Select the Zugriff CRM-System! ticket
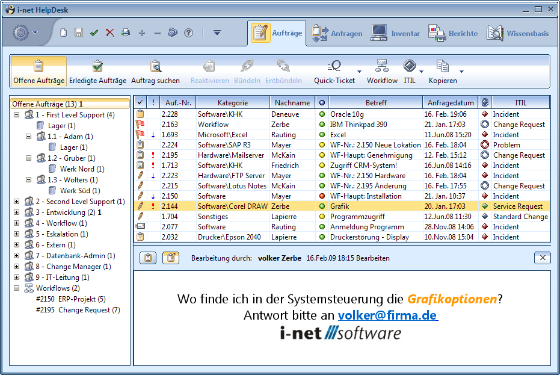Image resolution: width=560 pixels, height=375 pixels. (x=342, y=165)
